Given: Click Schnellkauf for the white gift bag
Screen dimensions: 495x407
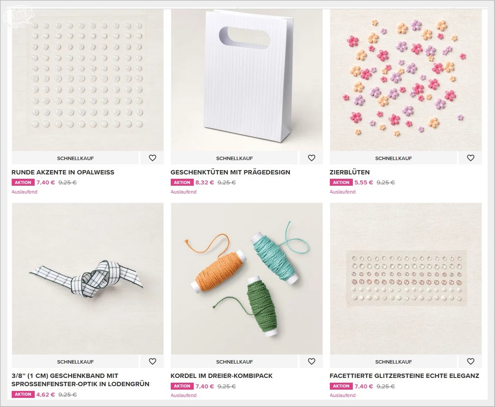Looking at the screenshot, I should point(234,158).
